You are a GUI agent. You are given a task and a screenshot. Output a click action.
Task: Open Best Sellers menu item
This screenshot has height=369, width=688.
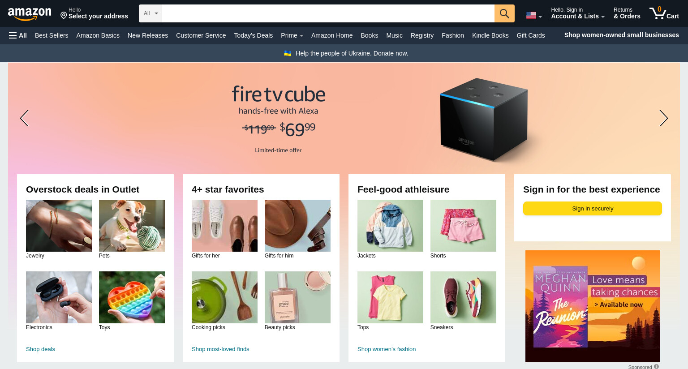click(52, 35)
